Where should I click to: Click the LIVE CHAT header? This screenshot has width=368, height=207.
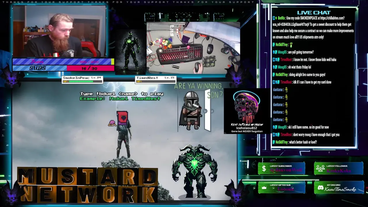(314, 12)
